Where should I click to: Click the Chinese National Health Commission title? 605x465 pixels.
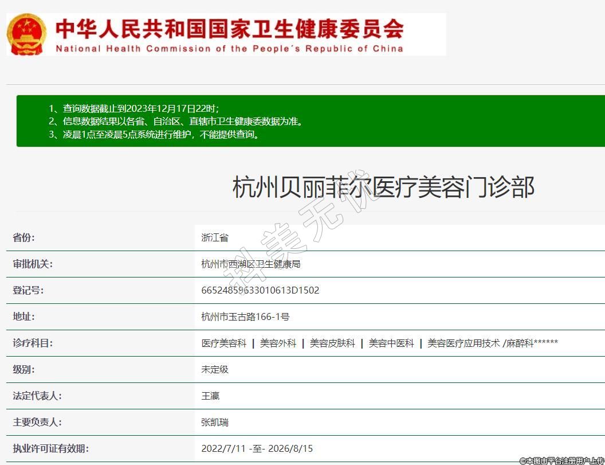(229, 28)
